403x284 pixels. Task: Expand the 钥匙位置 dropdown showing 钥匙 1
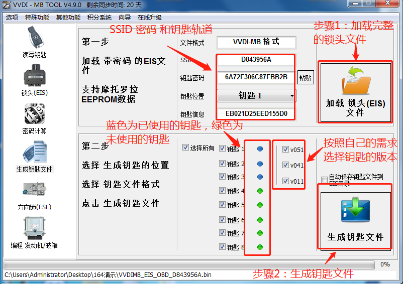coord(256,96)
